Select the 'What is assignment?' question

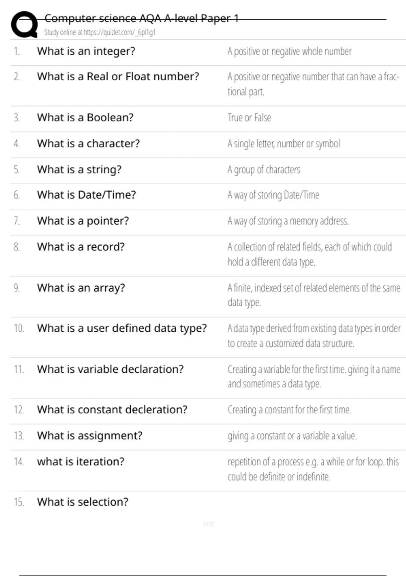tap(90, 435)
